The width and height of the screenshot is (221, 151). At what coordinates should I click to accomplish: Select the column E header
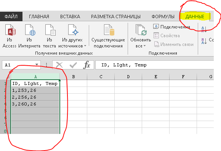(155, 77)
